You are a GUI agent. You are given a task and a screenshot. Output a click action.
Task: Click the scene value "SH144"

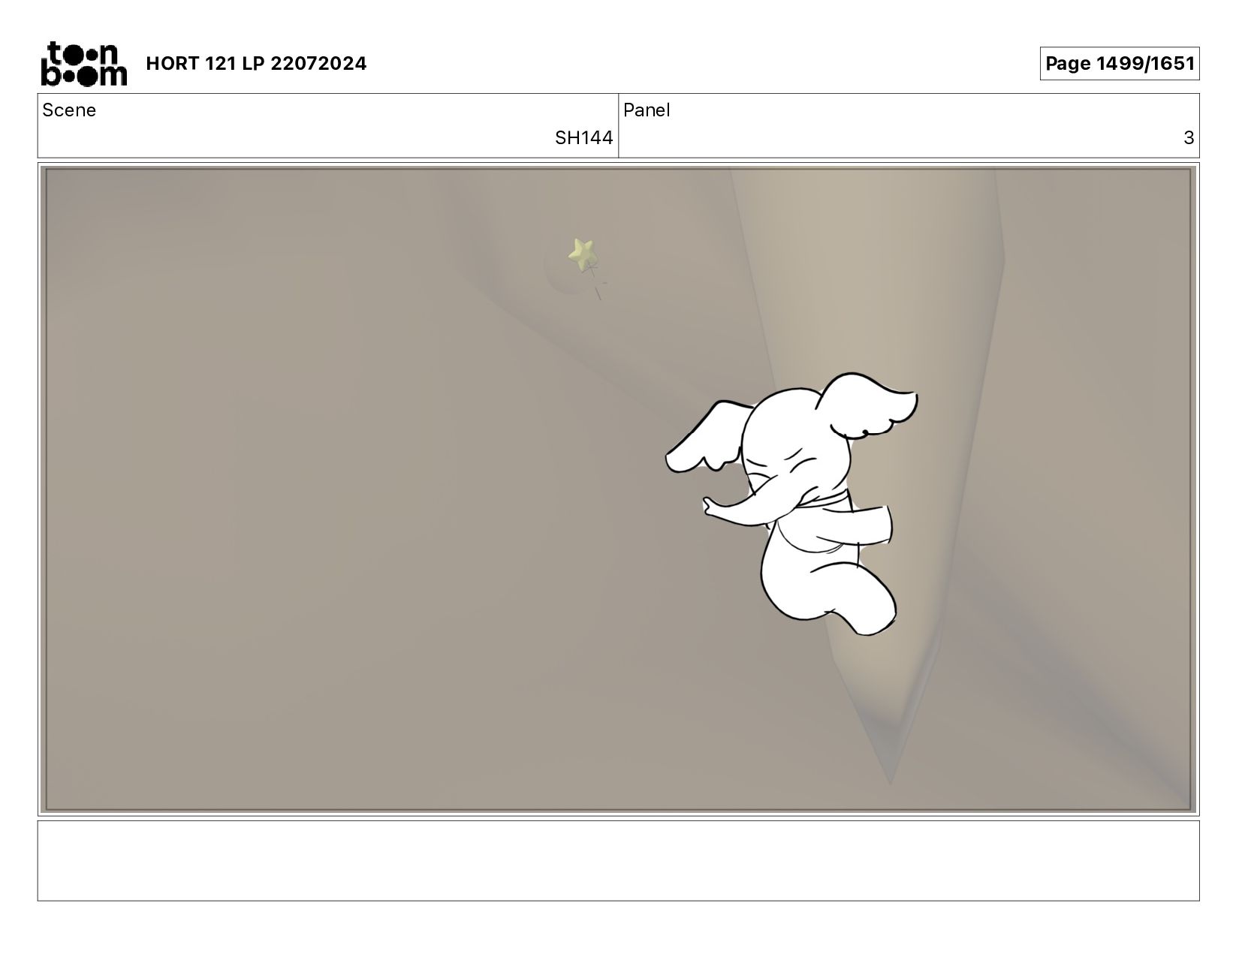click(x=583, y=138)
